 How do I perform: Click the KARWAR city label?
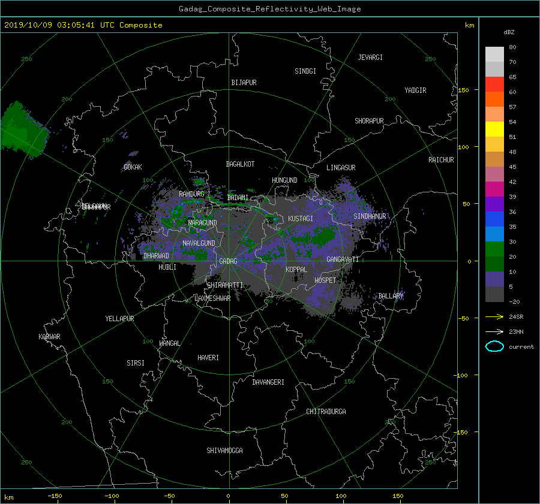(x=49, y=337)
